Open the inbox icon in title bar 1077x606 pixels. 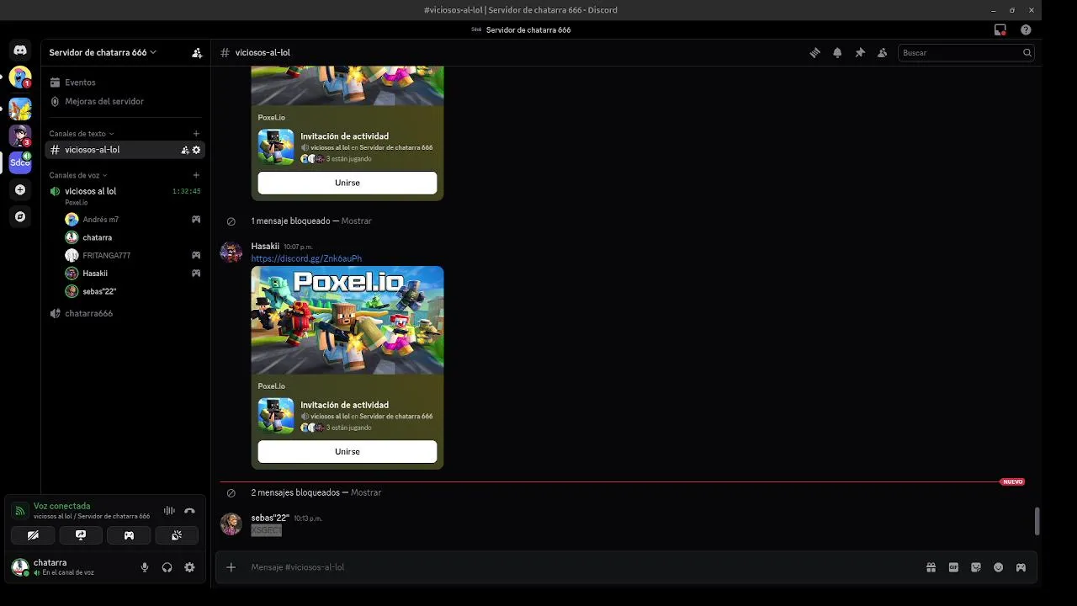click(x=1000, y=29)
